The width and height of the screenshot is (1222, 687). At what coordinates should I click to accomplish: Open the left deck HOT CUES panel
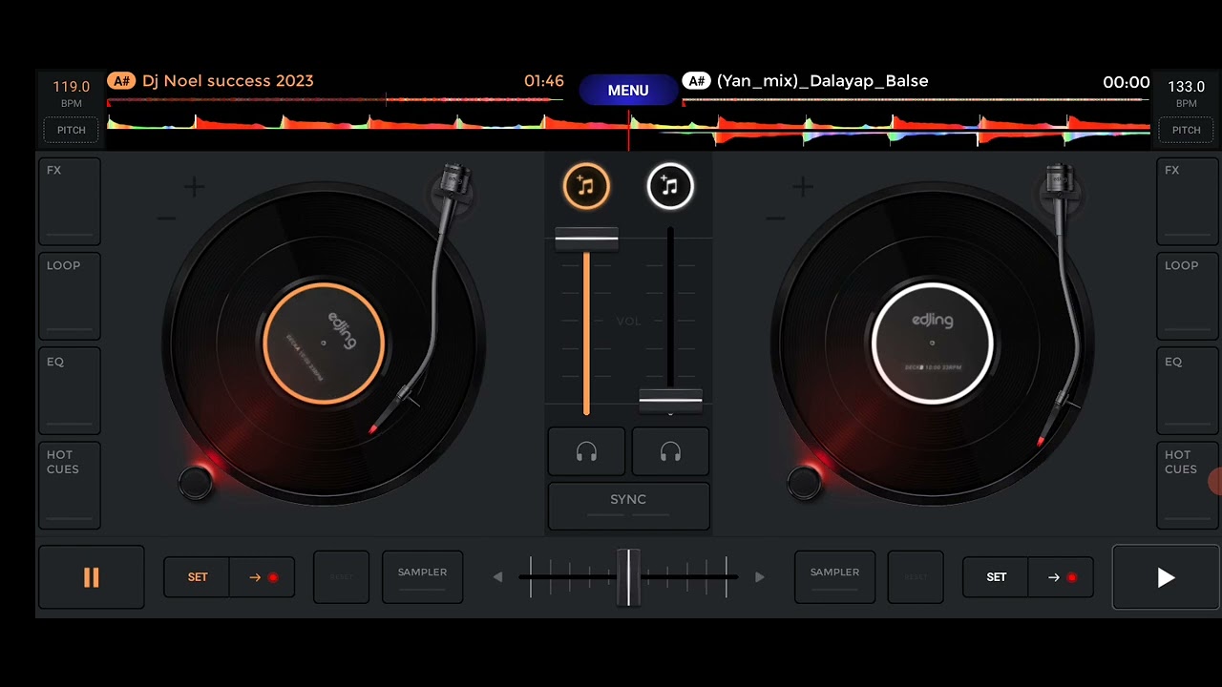70,486
